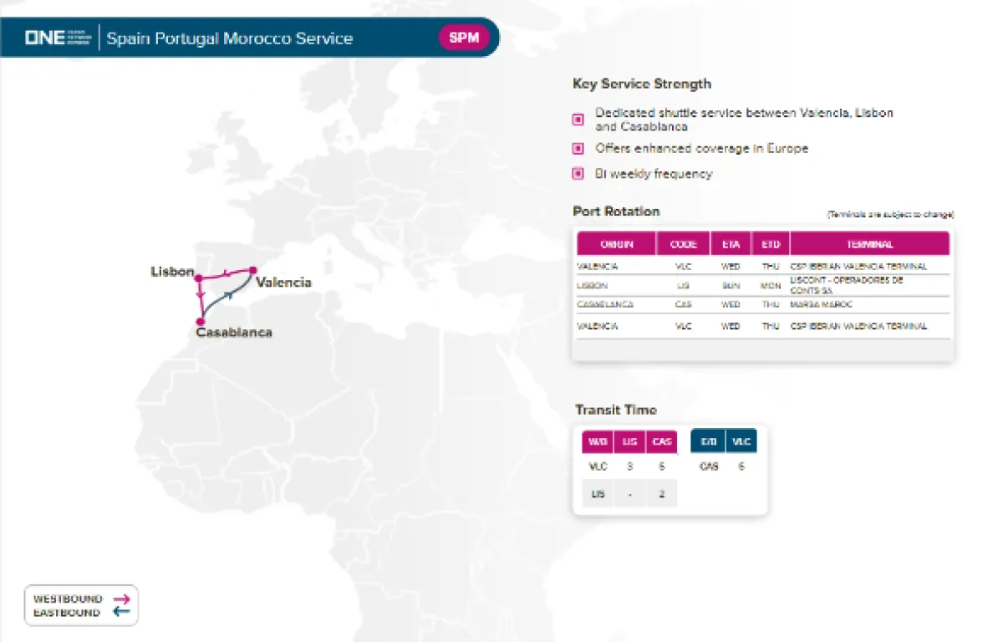This screenshot has width=1003, height=642.
Task: Open the ETA column header options
Action: pyautogui.click(x=730, y=243)
